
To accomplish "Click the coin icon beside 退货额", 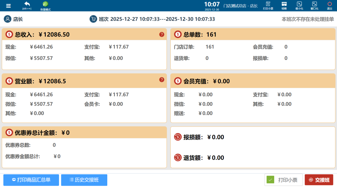I will coord(178,158).
